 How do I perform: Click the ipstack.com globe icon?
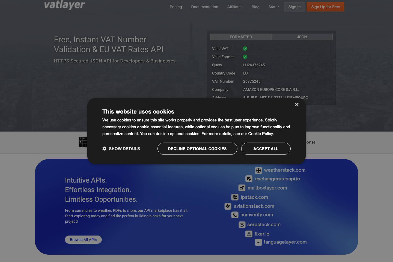235,197
